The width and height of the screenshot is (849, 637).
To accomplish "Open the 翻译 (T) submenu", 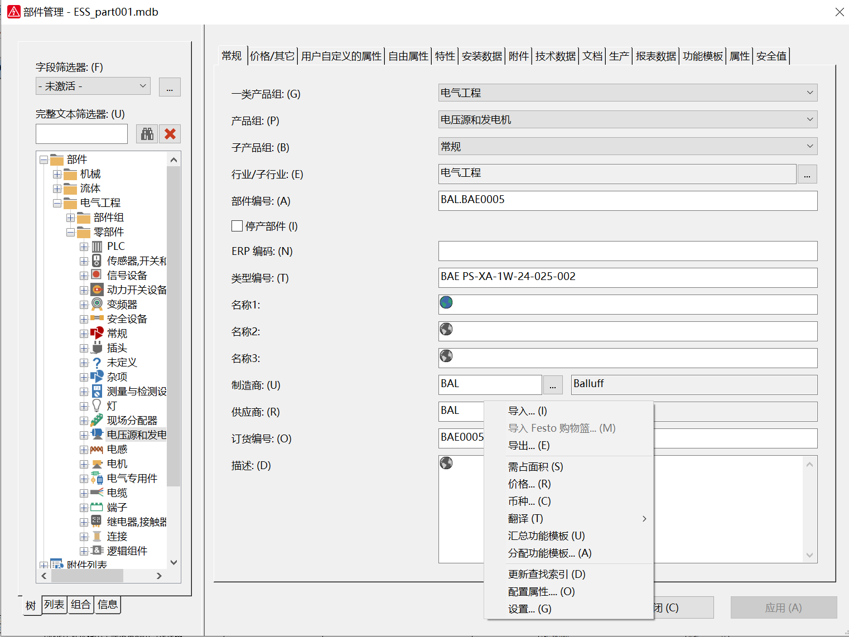I will 569,519.
